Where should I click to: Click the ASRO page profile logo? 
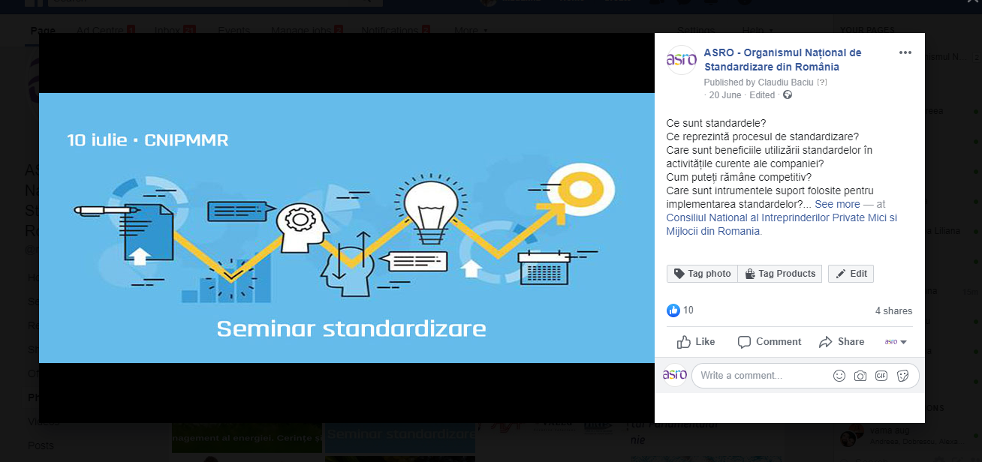[682, 60]
